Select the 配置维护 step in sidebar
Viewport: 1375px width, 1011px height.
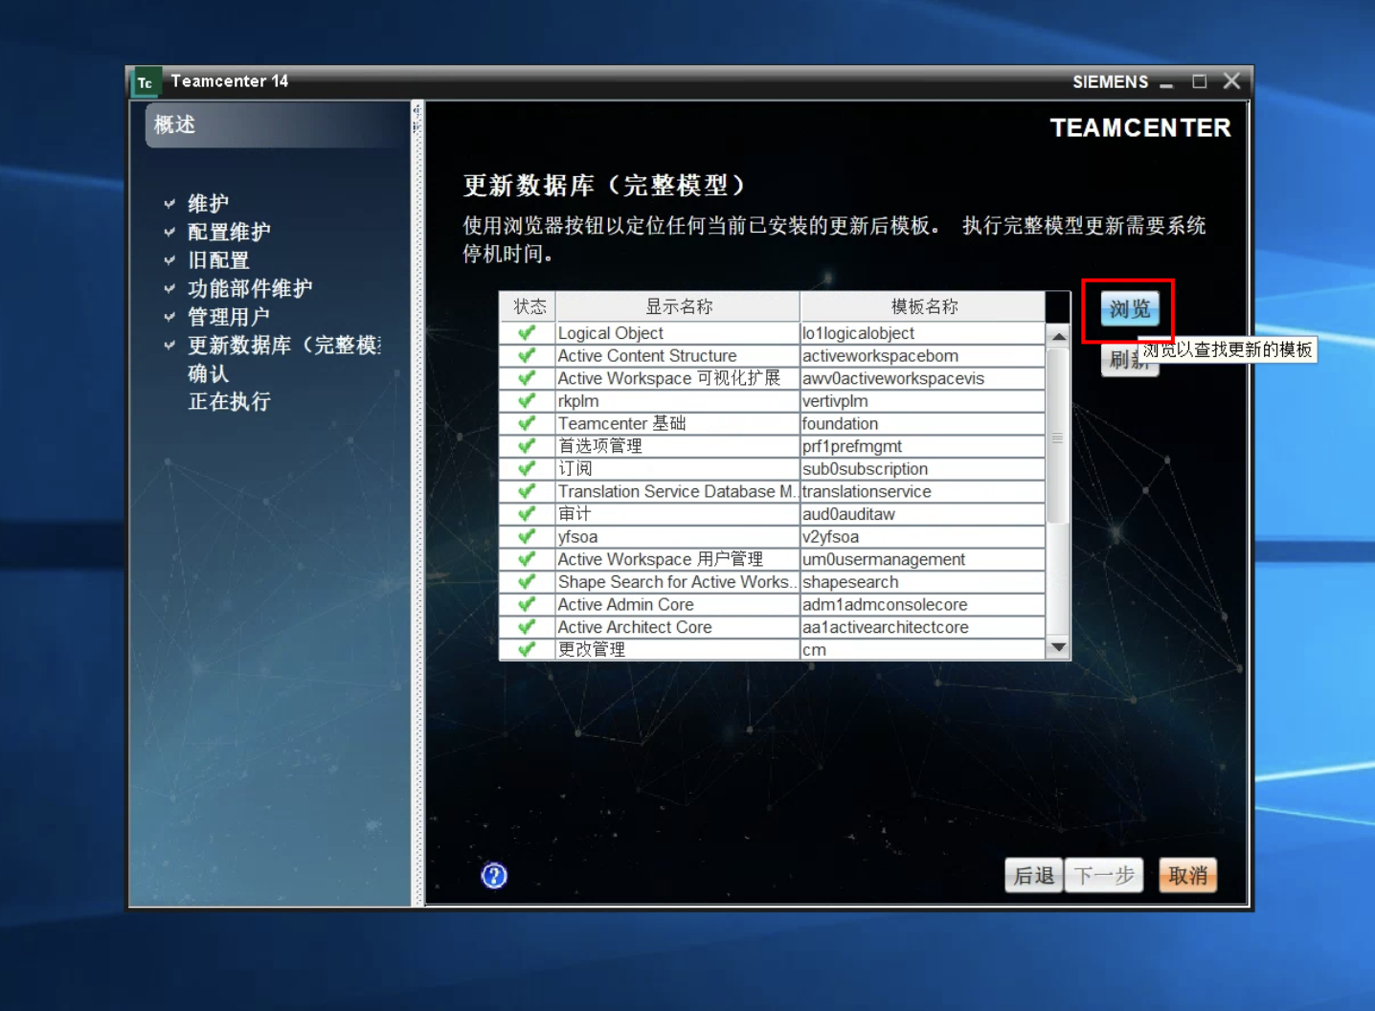coord(229,232)
